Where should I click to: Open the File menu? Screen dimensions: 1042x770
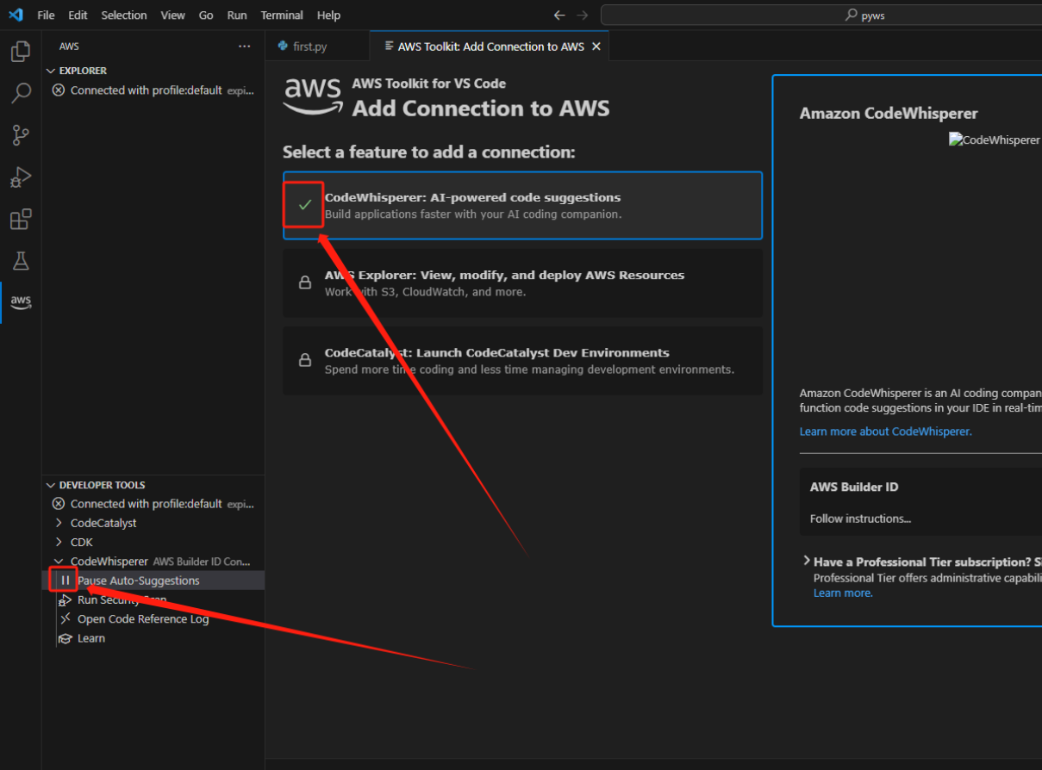click(46, 15)
